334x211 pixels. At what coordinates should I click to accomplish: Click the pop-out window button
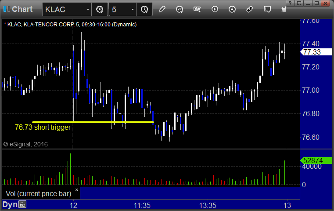[x=299, y=3]
